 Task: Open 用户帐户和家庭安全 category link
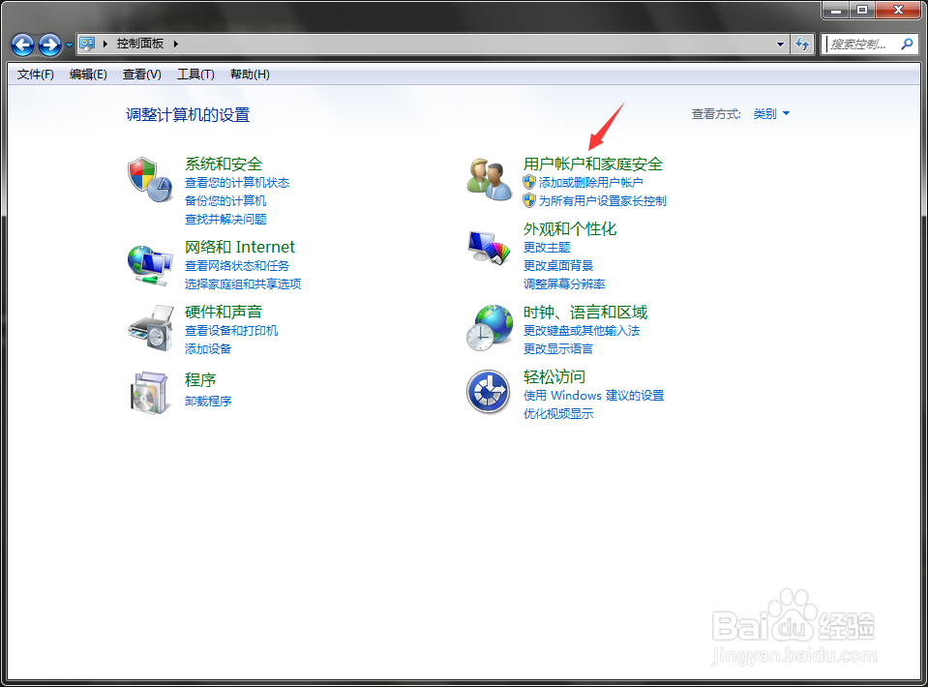click(x=593, y=164)
